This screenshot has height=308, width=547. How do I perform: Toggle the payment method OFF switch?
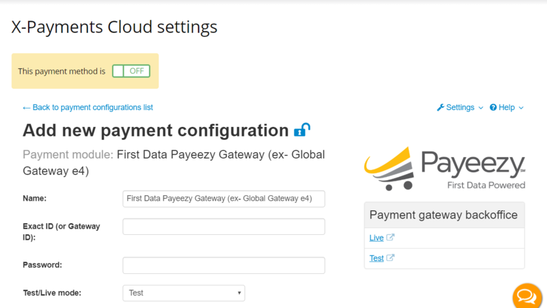point(131,71)
